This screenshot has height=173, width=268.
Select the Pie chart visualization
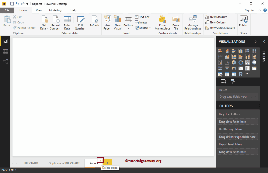click(x=234, y=62)
